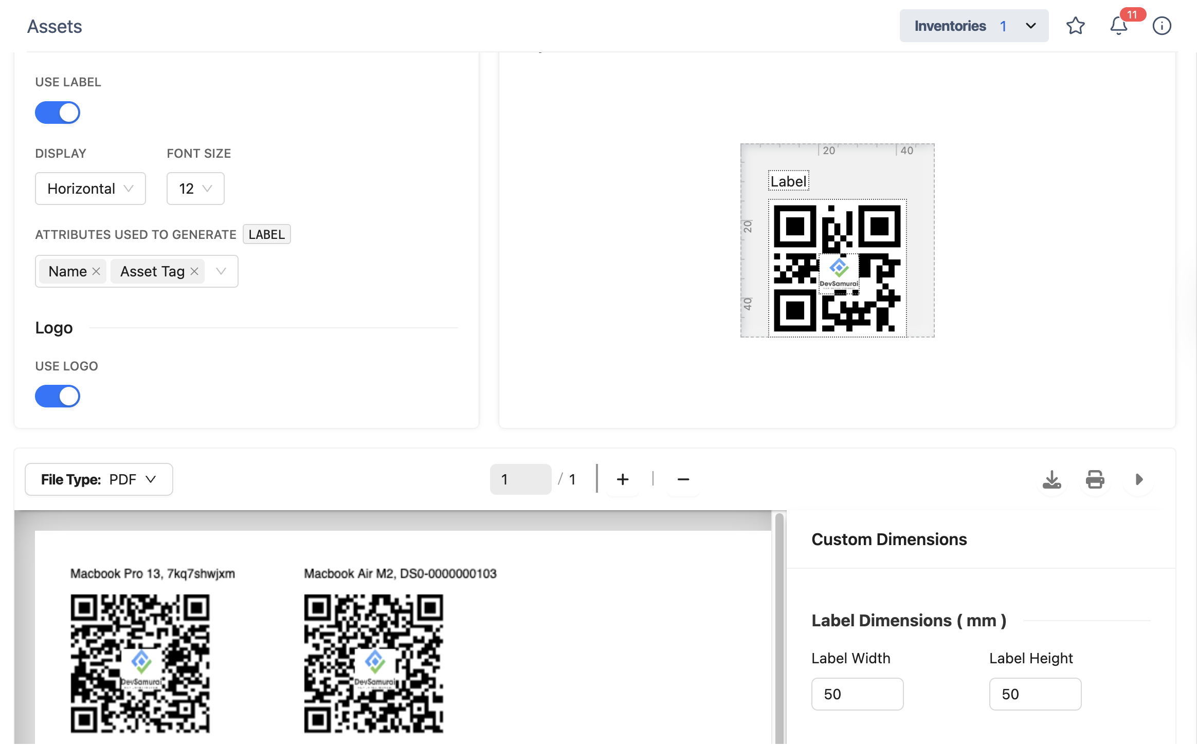Click the favorites star icon
Screen dimensions: 1197x746
click(1075, 26)
